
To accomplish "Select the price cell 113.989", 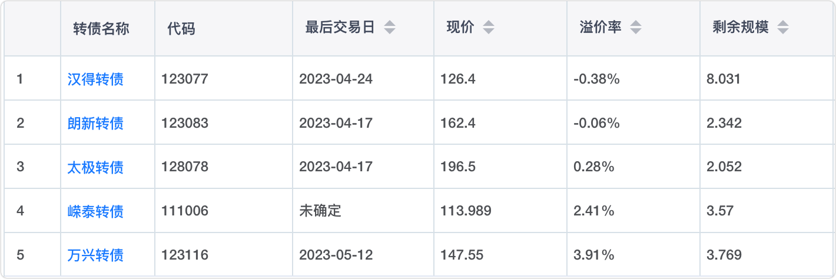I will click(x=465, y=211).
